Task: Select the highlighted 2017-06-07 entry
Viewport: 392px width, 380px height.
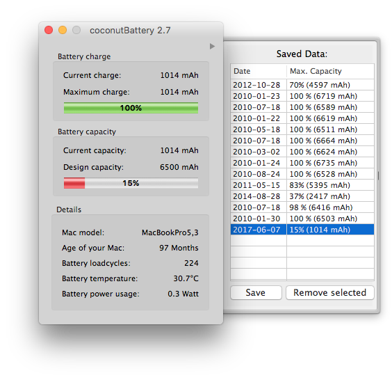Action: point(302,230)
